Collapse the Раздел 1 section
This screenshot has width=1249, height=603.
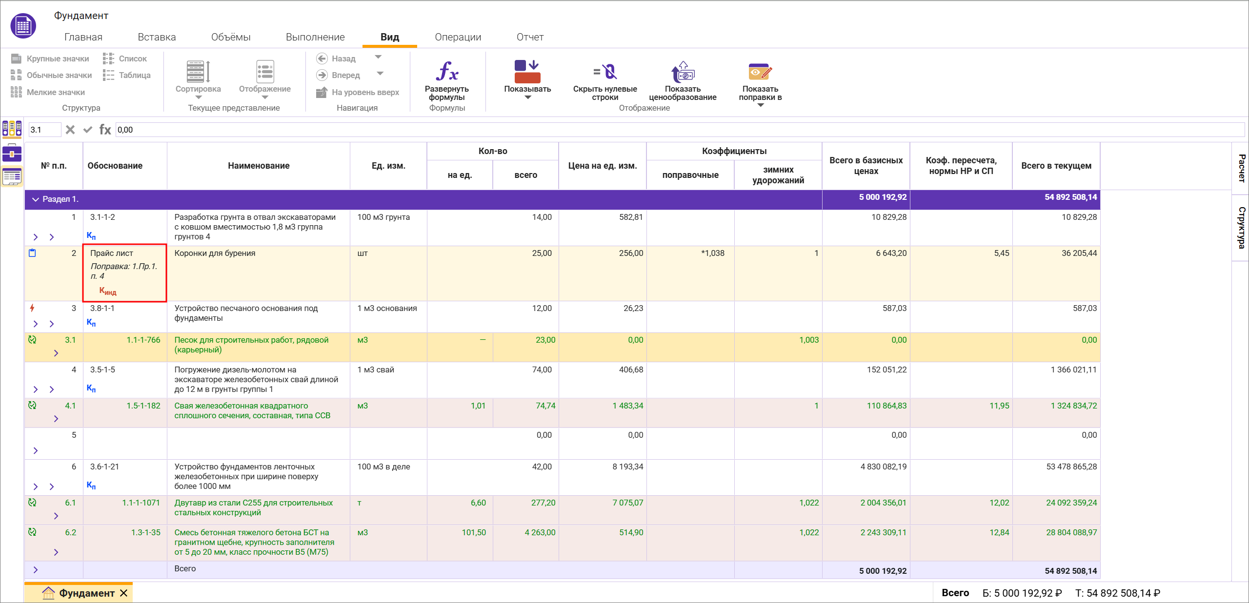click(35, 199)
